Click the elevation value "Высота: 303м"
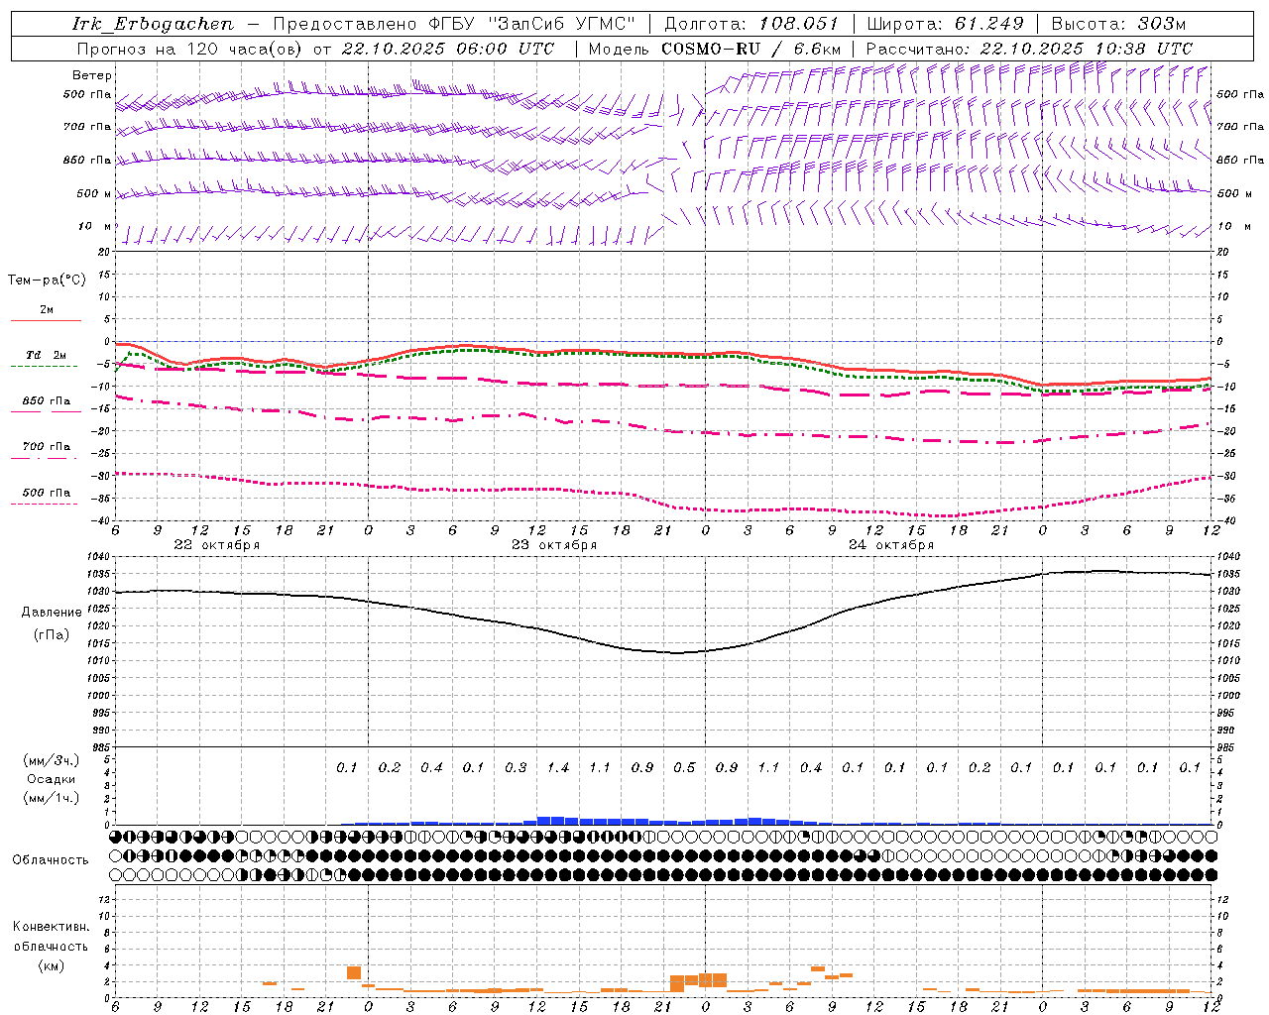Screen dimensions: 1269x1015 [x=1118, y=24]
